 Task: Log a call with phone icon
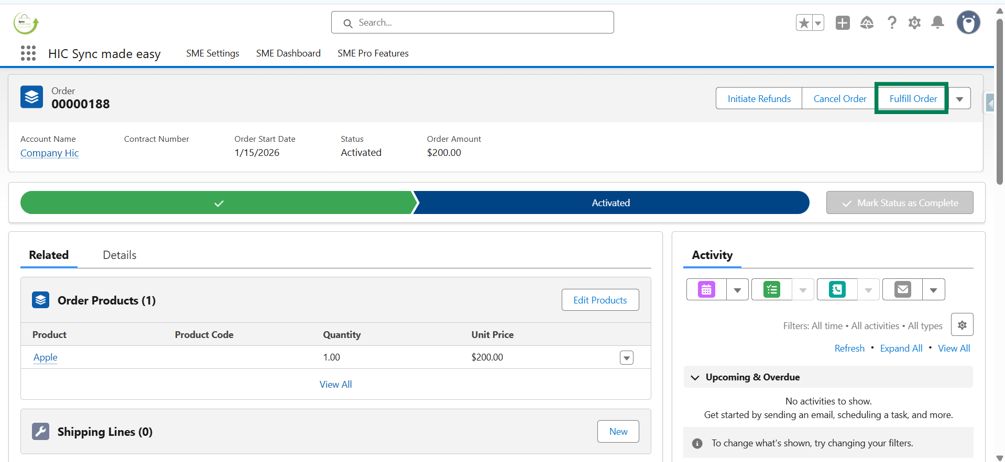(x=837, y=289)
